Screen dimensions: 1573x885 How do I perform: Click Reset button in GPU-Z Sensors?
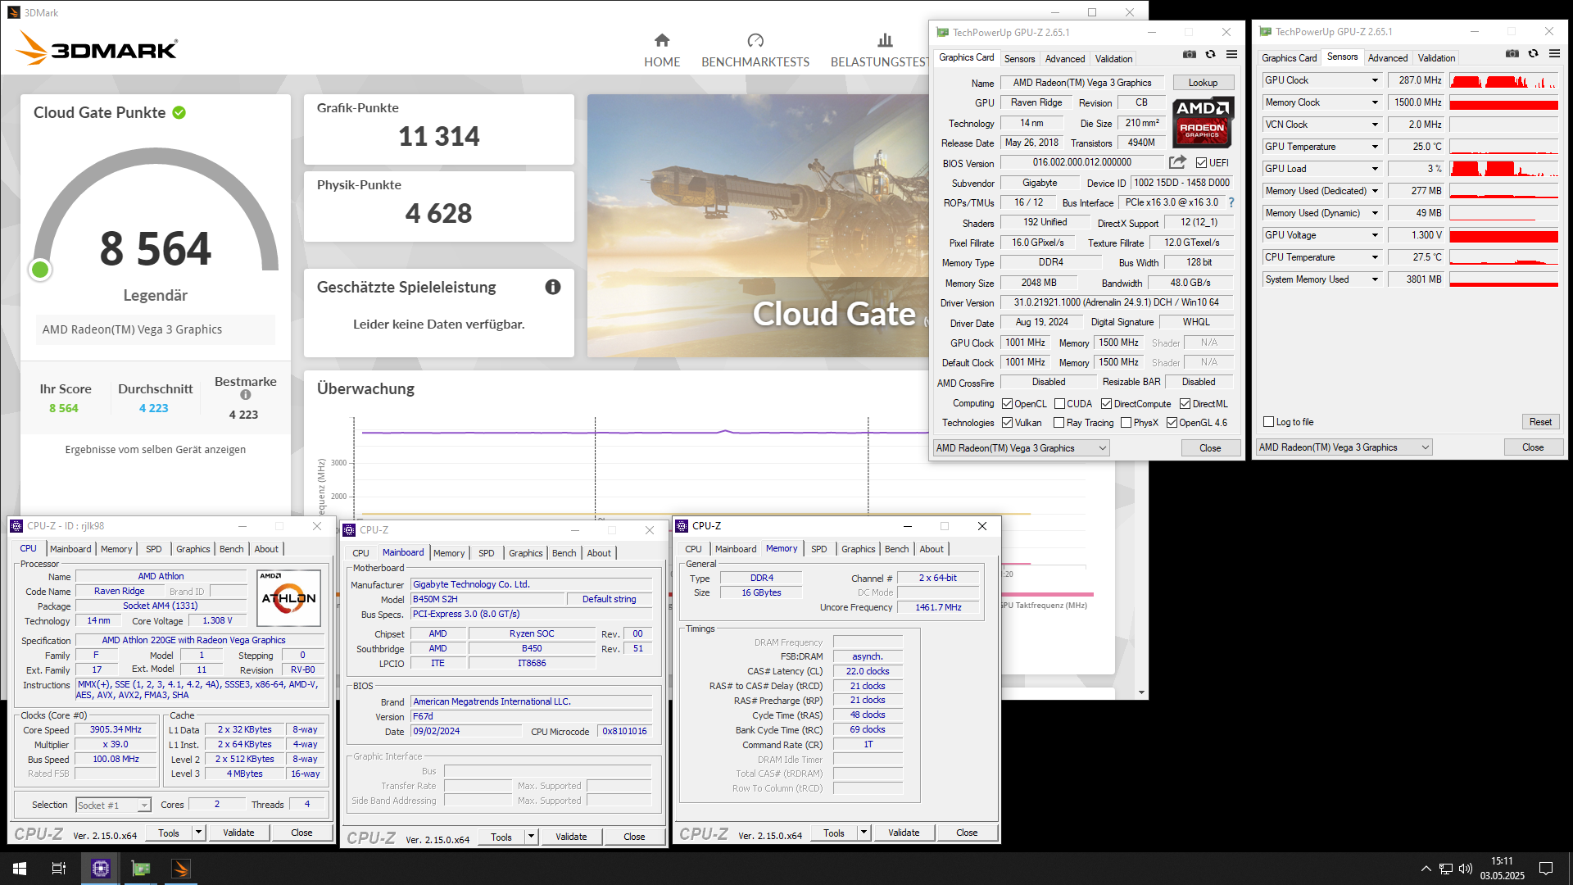[1540, 422]
